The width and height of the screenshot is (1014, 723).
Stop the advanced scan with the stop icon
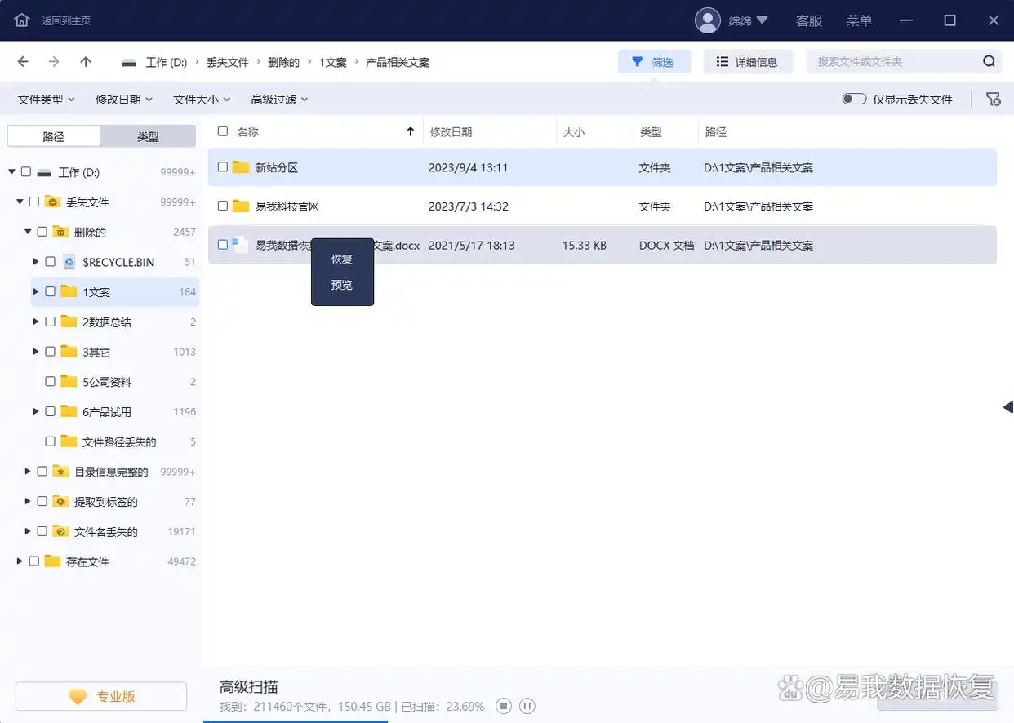pyautogui.click(x=503, y=707)
